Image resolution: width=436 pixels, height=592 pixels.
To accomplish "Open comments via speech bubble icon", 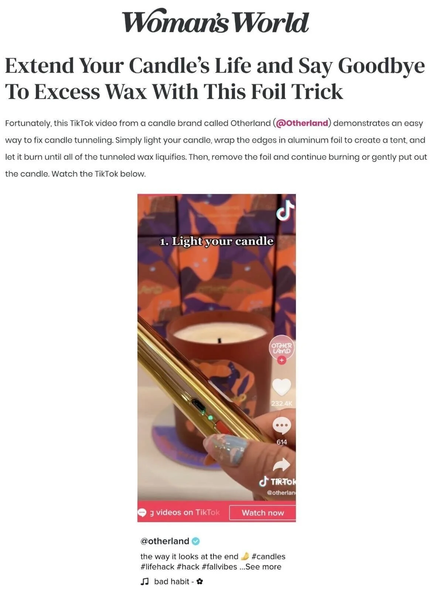I will click(x=282, y=426).
